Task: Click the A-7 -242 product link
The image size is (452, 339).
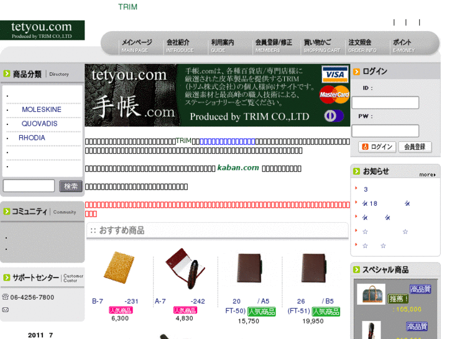Action: [x=180, y=301]
